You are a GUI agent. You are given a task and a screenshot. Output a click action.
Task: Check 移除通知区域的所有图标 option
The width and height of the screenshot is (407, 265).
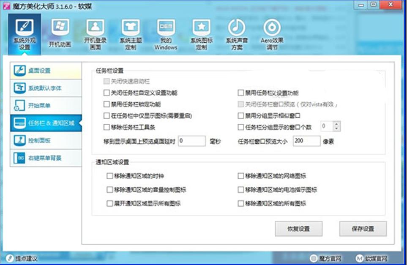(240, 203)
